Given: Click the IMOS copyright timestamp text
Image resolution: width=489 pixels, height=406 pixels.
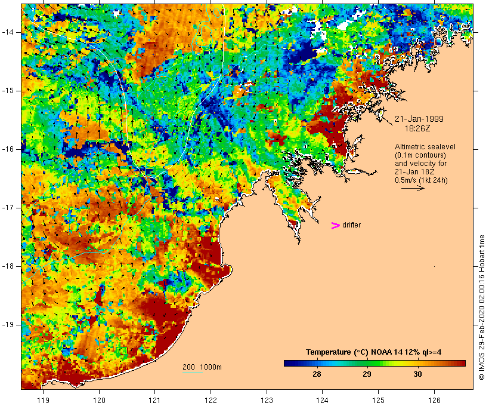Looking at the screenshot, I should point(482,307).
